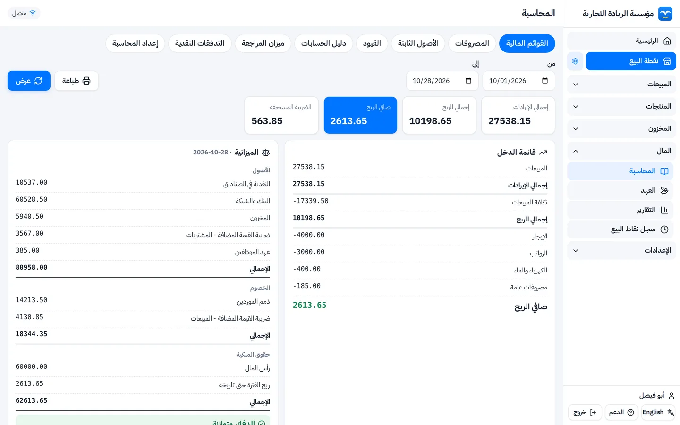Screen dimensions: 680x425
Task: Click the الرواتب amount -3000.00
Action: (309, 252)
